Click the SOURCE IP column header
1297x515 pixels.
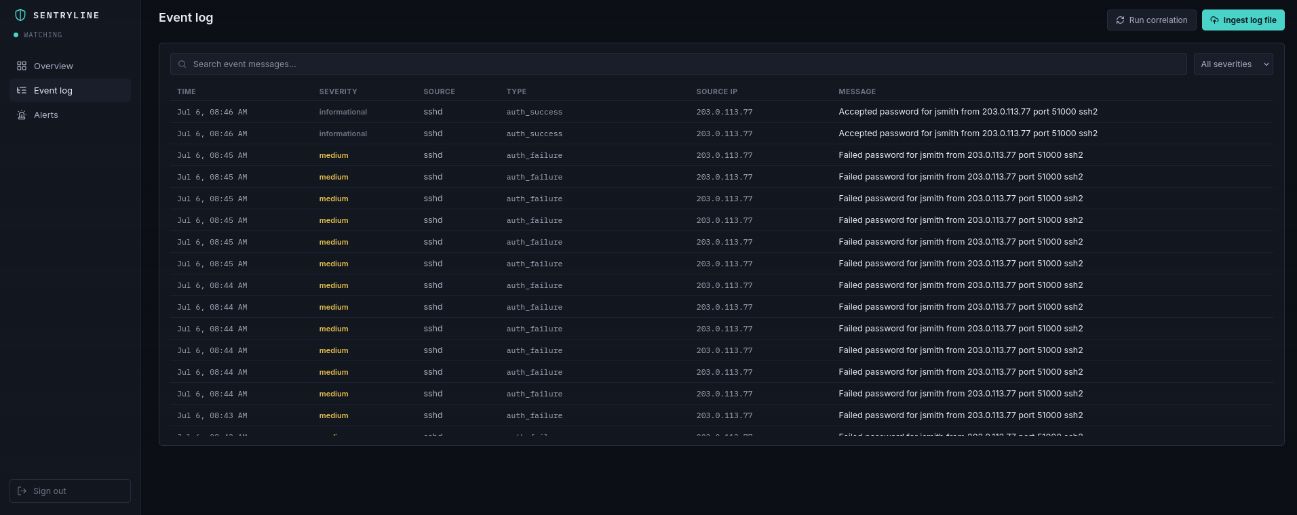pos(716,91)
